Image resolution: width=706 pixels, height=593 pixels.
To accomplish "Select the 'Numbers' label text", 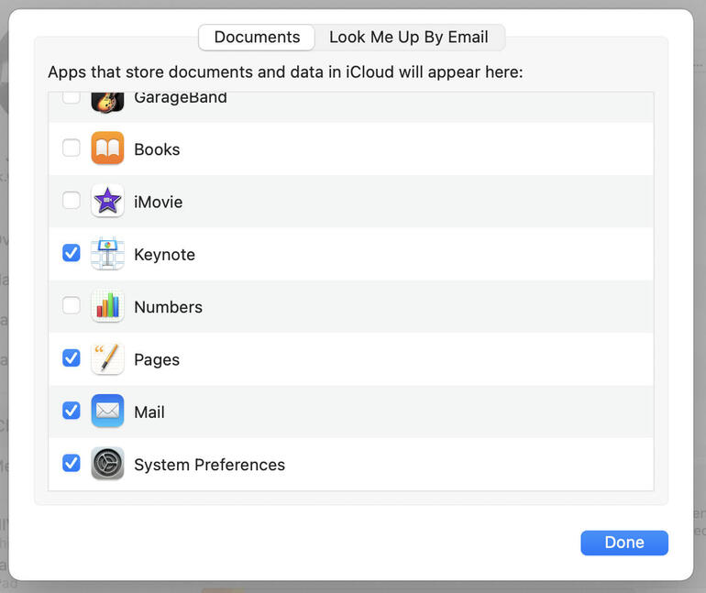I will [168, 307].
